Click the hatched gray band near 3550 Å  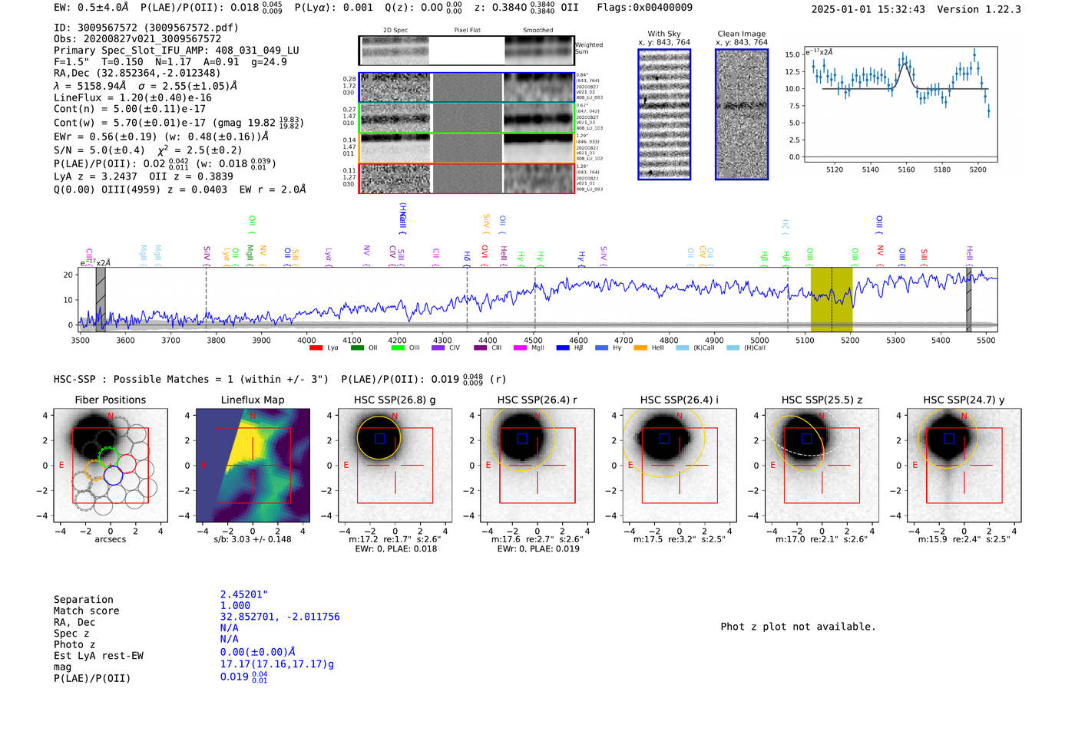[x=101, y=299]
